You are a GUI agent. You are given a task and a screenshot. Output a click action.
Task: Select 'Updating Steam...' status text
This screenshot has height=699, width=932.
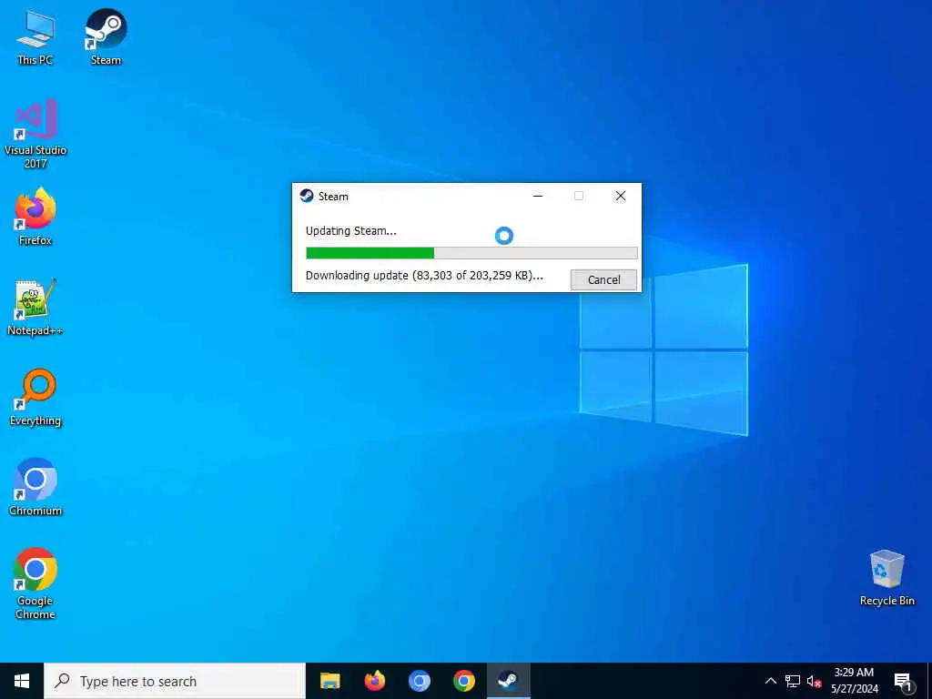350,230
